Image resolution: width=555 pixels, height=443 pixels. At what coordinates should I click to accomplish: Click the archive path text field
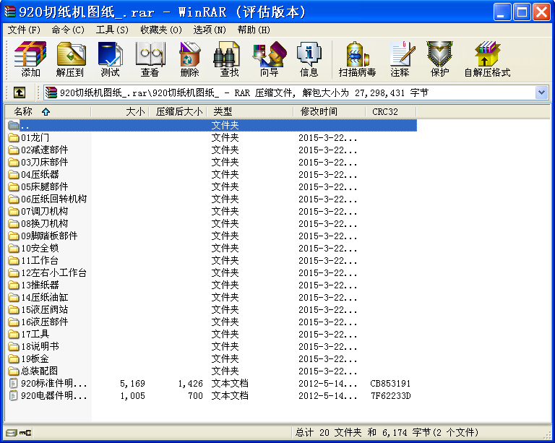pos(291,93)
